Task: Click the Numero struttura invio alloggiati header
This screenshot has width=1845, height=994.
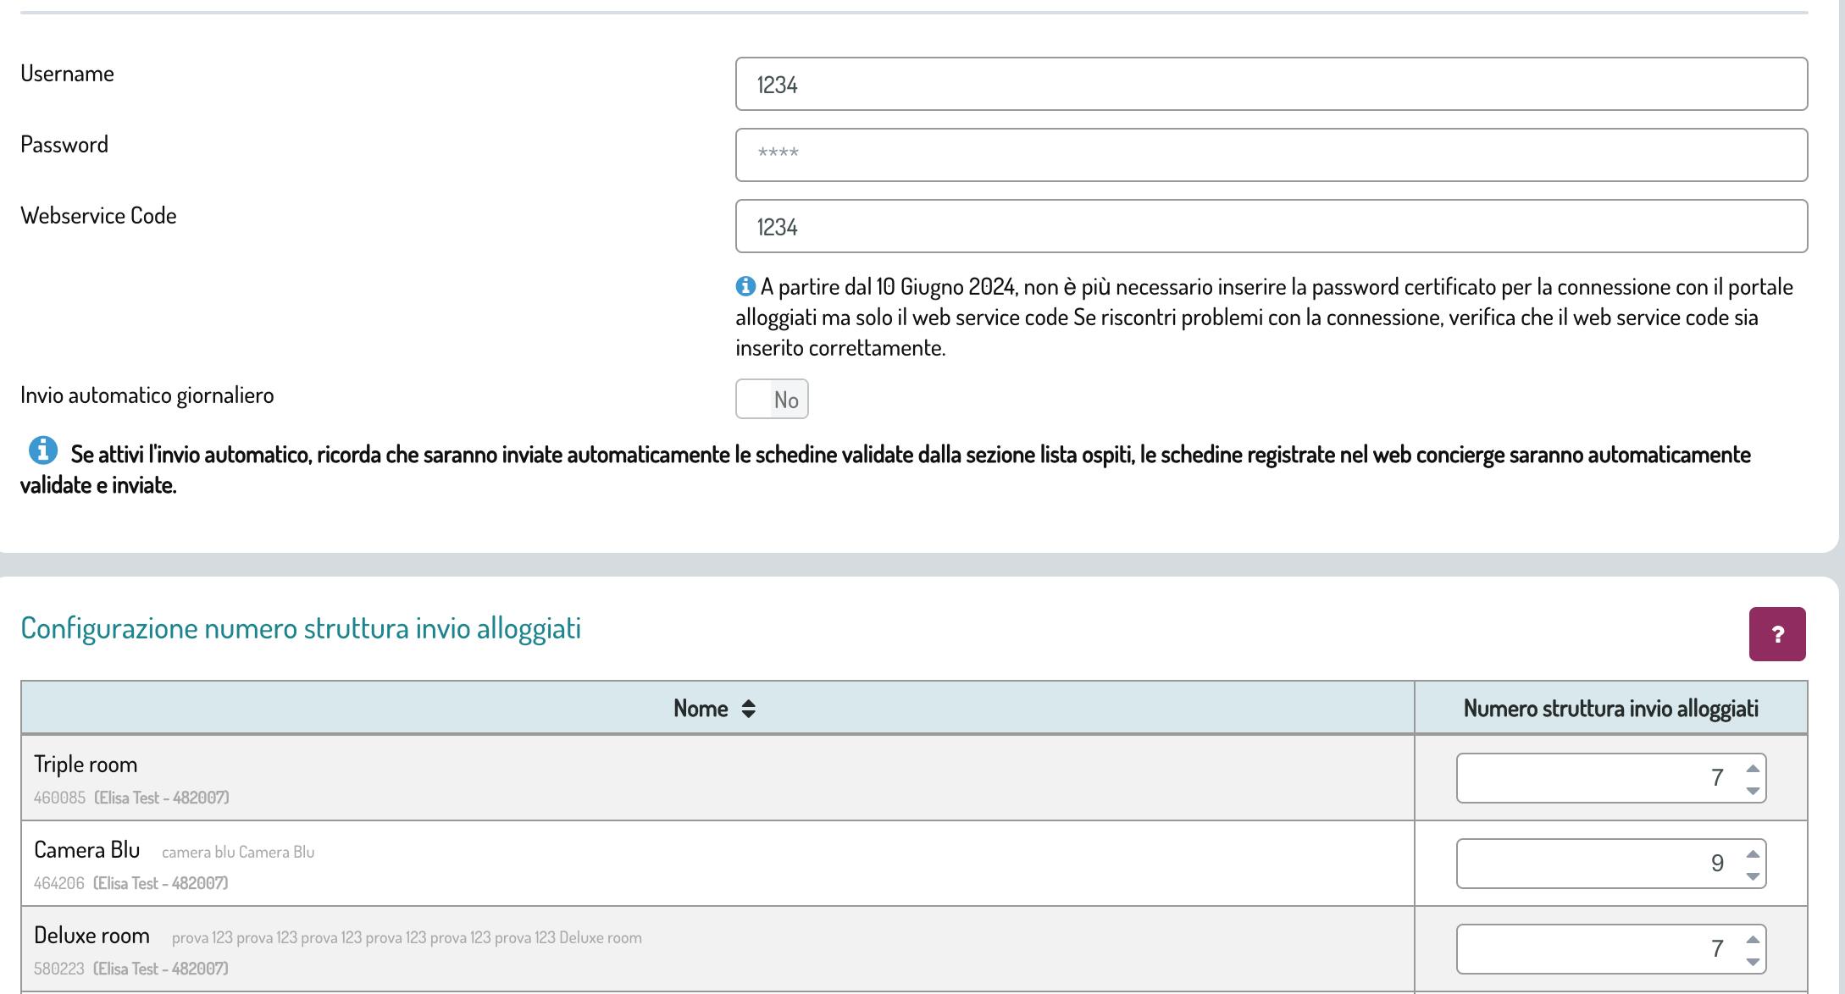Action: tap(1610, 709)
